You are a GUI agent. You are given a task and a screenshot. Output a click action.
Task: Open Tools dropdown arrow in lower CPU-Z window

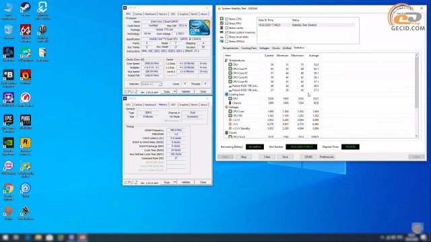point(174,182)
